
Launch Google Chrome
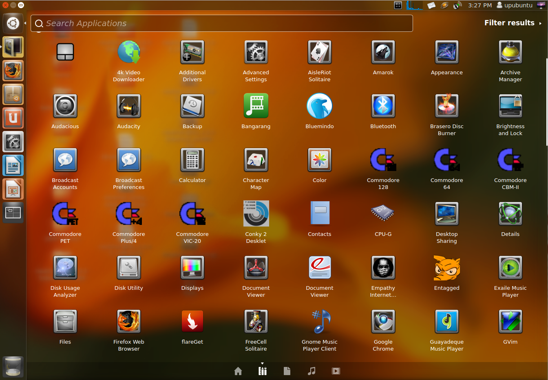[x=383, y=321]
